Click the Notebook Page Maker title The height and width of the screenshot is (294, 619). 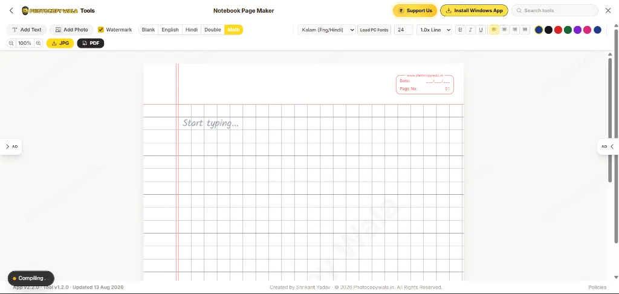(x=244, y=11)
